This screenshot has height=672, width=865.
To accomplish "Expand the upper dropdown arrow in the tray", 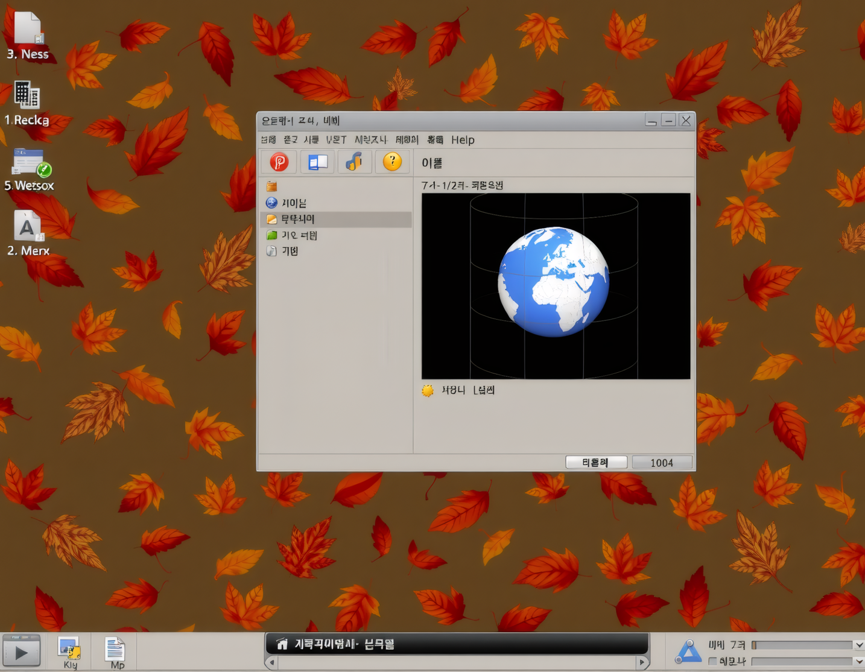I will pos(859,645).
